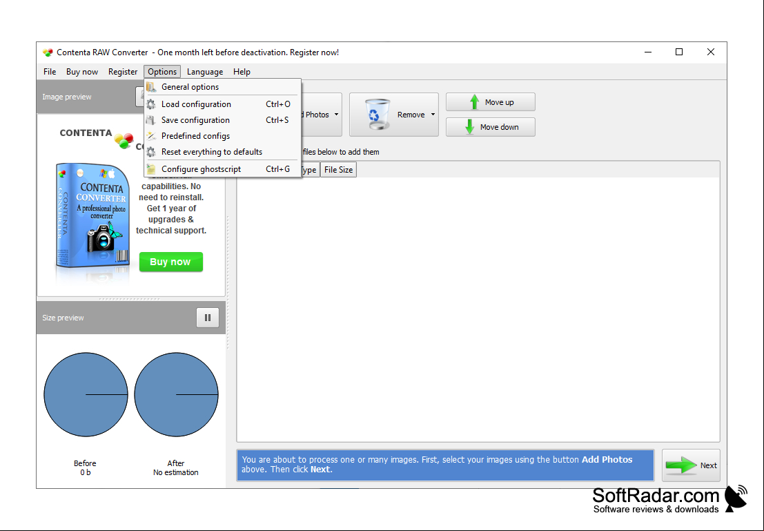Choose Load configuration from the Options menu
This screenshot has height=531, width=764.
pyautogui.click(x=223, y=104)
